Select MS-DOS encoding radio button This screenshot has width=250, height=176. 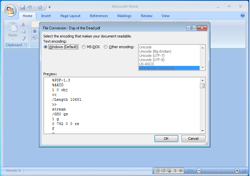pyautogui.click(x=84, y=47)
